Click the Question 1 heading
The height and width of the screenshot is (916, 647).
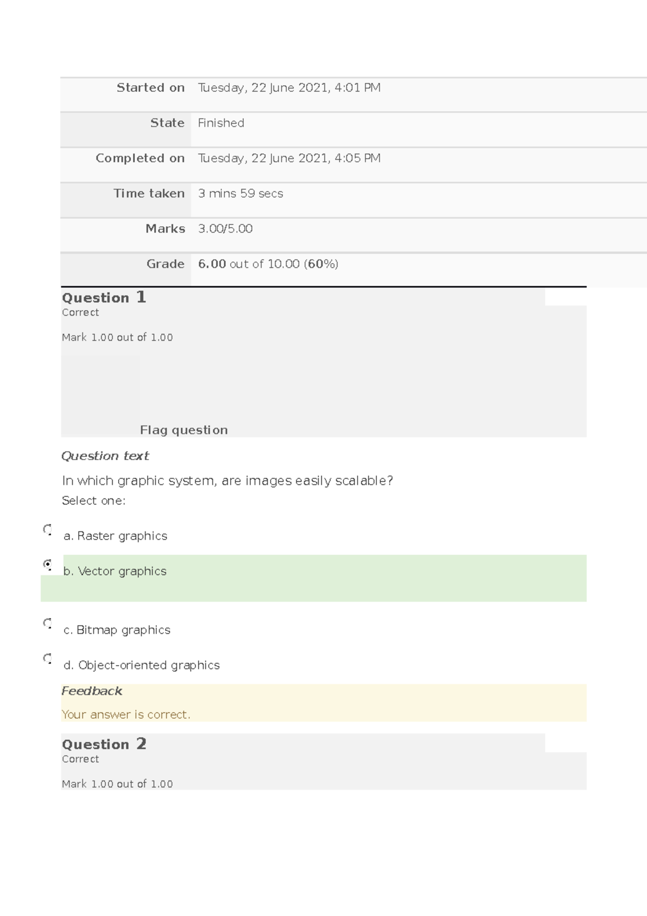click(104, 297)
